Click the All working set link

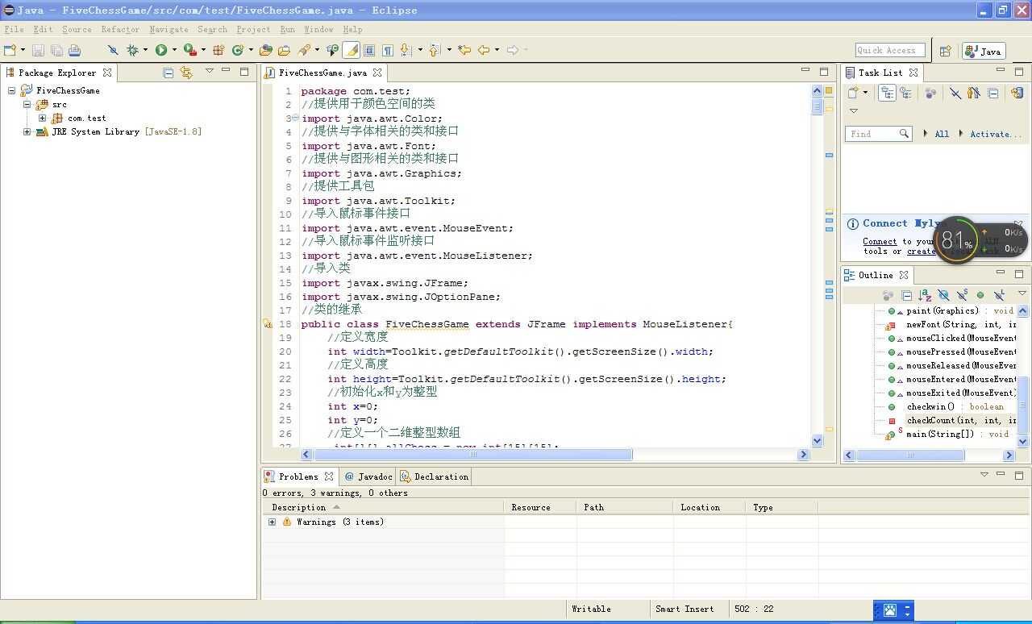[x=942, y=134]
